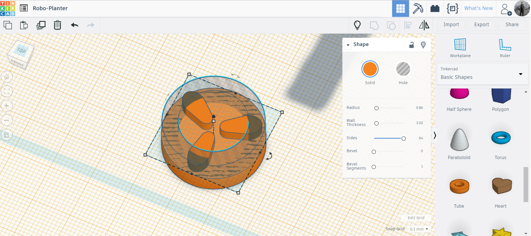531x236 pixels.
Task: Click the Radius value 9.86
Action: (419, 108)
